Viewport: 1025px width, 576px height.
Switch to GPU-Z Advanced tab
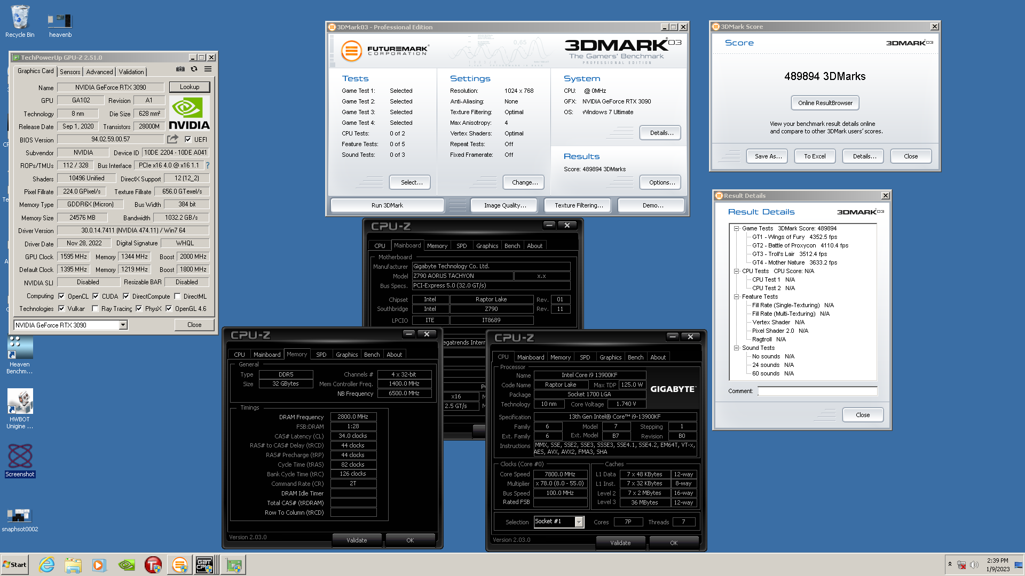click(x=99, y=72)
